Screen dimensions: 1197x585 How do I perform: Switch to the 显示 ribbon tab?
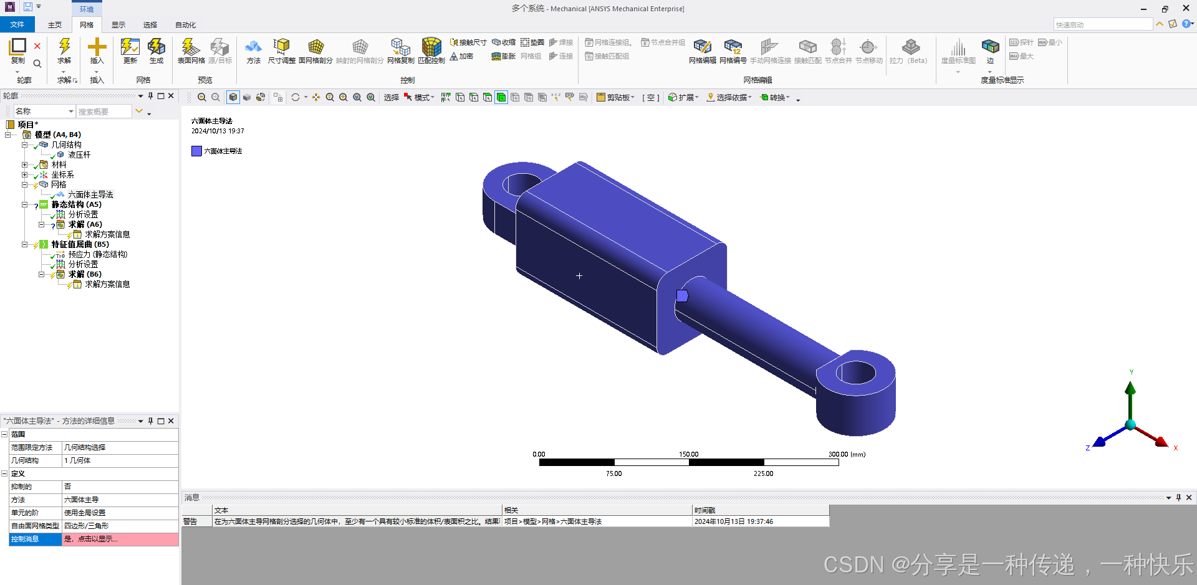point(118,25)
